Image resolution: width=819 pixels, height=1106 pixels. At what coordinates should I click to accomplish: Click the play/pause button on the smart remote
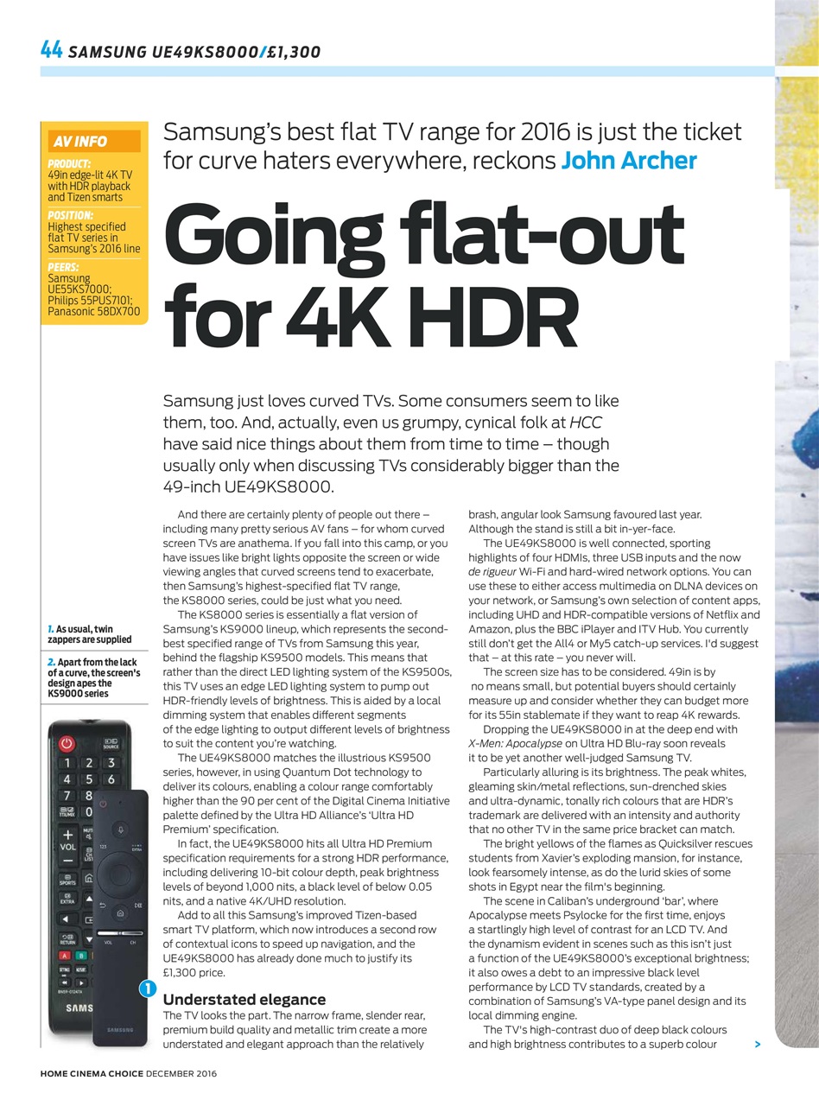click(x=138, y=906)
